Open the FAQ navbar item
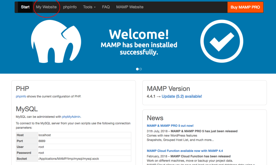This screenshot has height=165, width=276. pyautogui.click(x=106, y=7)
